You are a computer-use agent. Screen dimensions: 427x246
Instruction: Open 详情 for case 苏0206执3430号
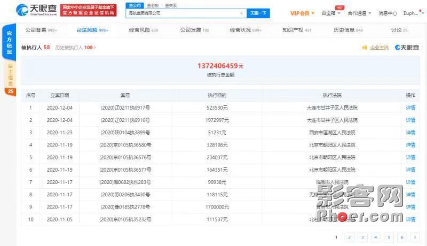tap(410, 195)
